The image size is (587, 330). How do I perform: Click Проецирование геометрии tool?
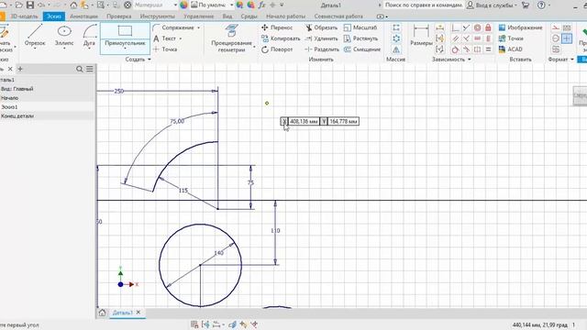pyautogui.click(x=231, y=38)
